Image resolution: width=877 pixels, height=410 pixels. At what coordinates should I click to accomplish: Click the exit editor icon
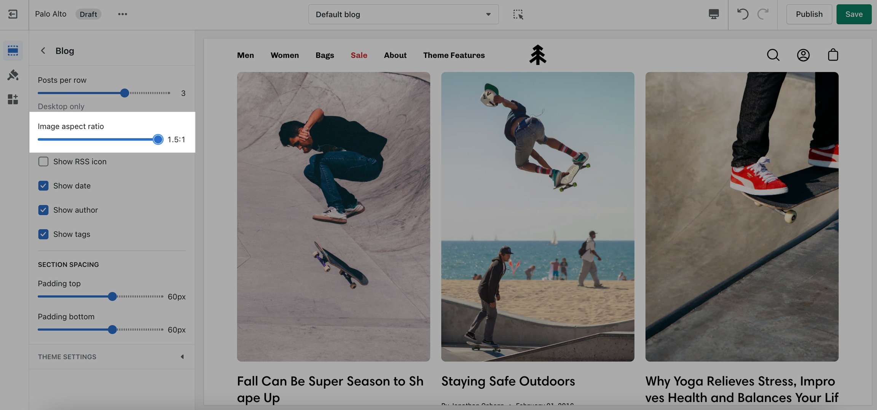pos(13,14)
